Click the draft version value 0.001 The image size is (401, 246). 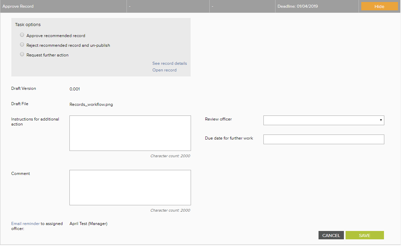(x=74, y=89)
